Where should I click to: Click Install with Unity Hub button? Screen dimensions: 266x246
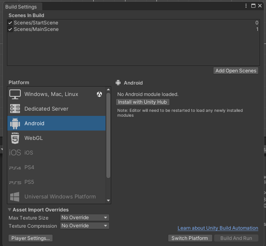(143, 102)
